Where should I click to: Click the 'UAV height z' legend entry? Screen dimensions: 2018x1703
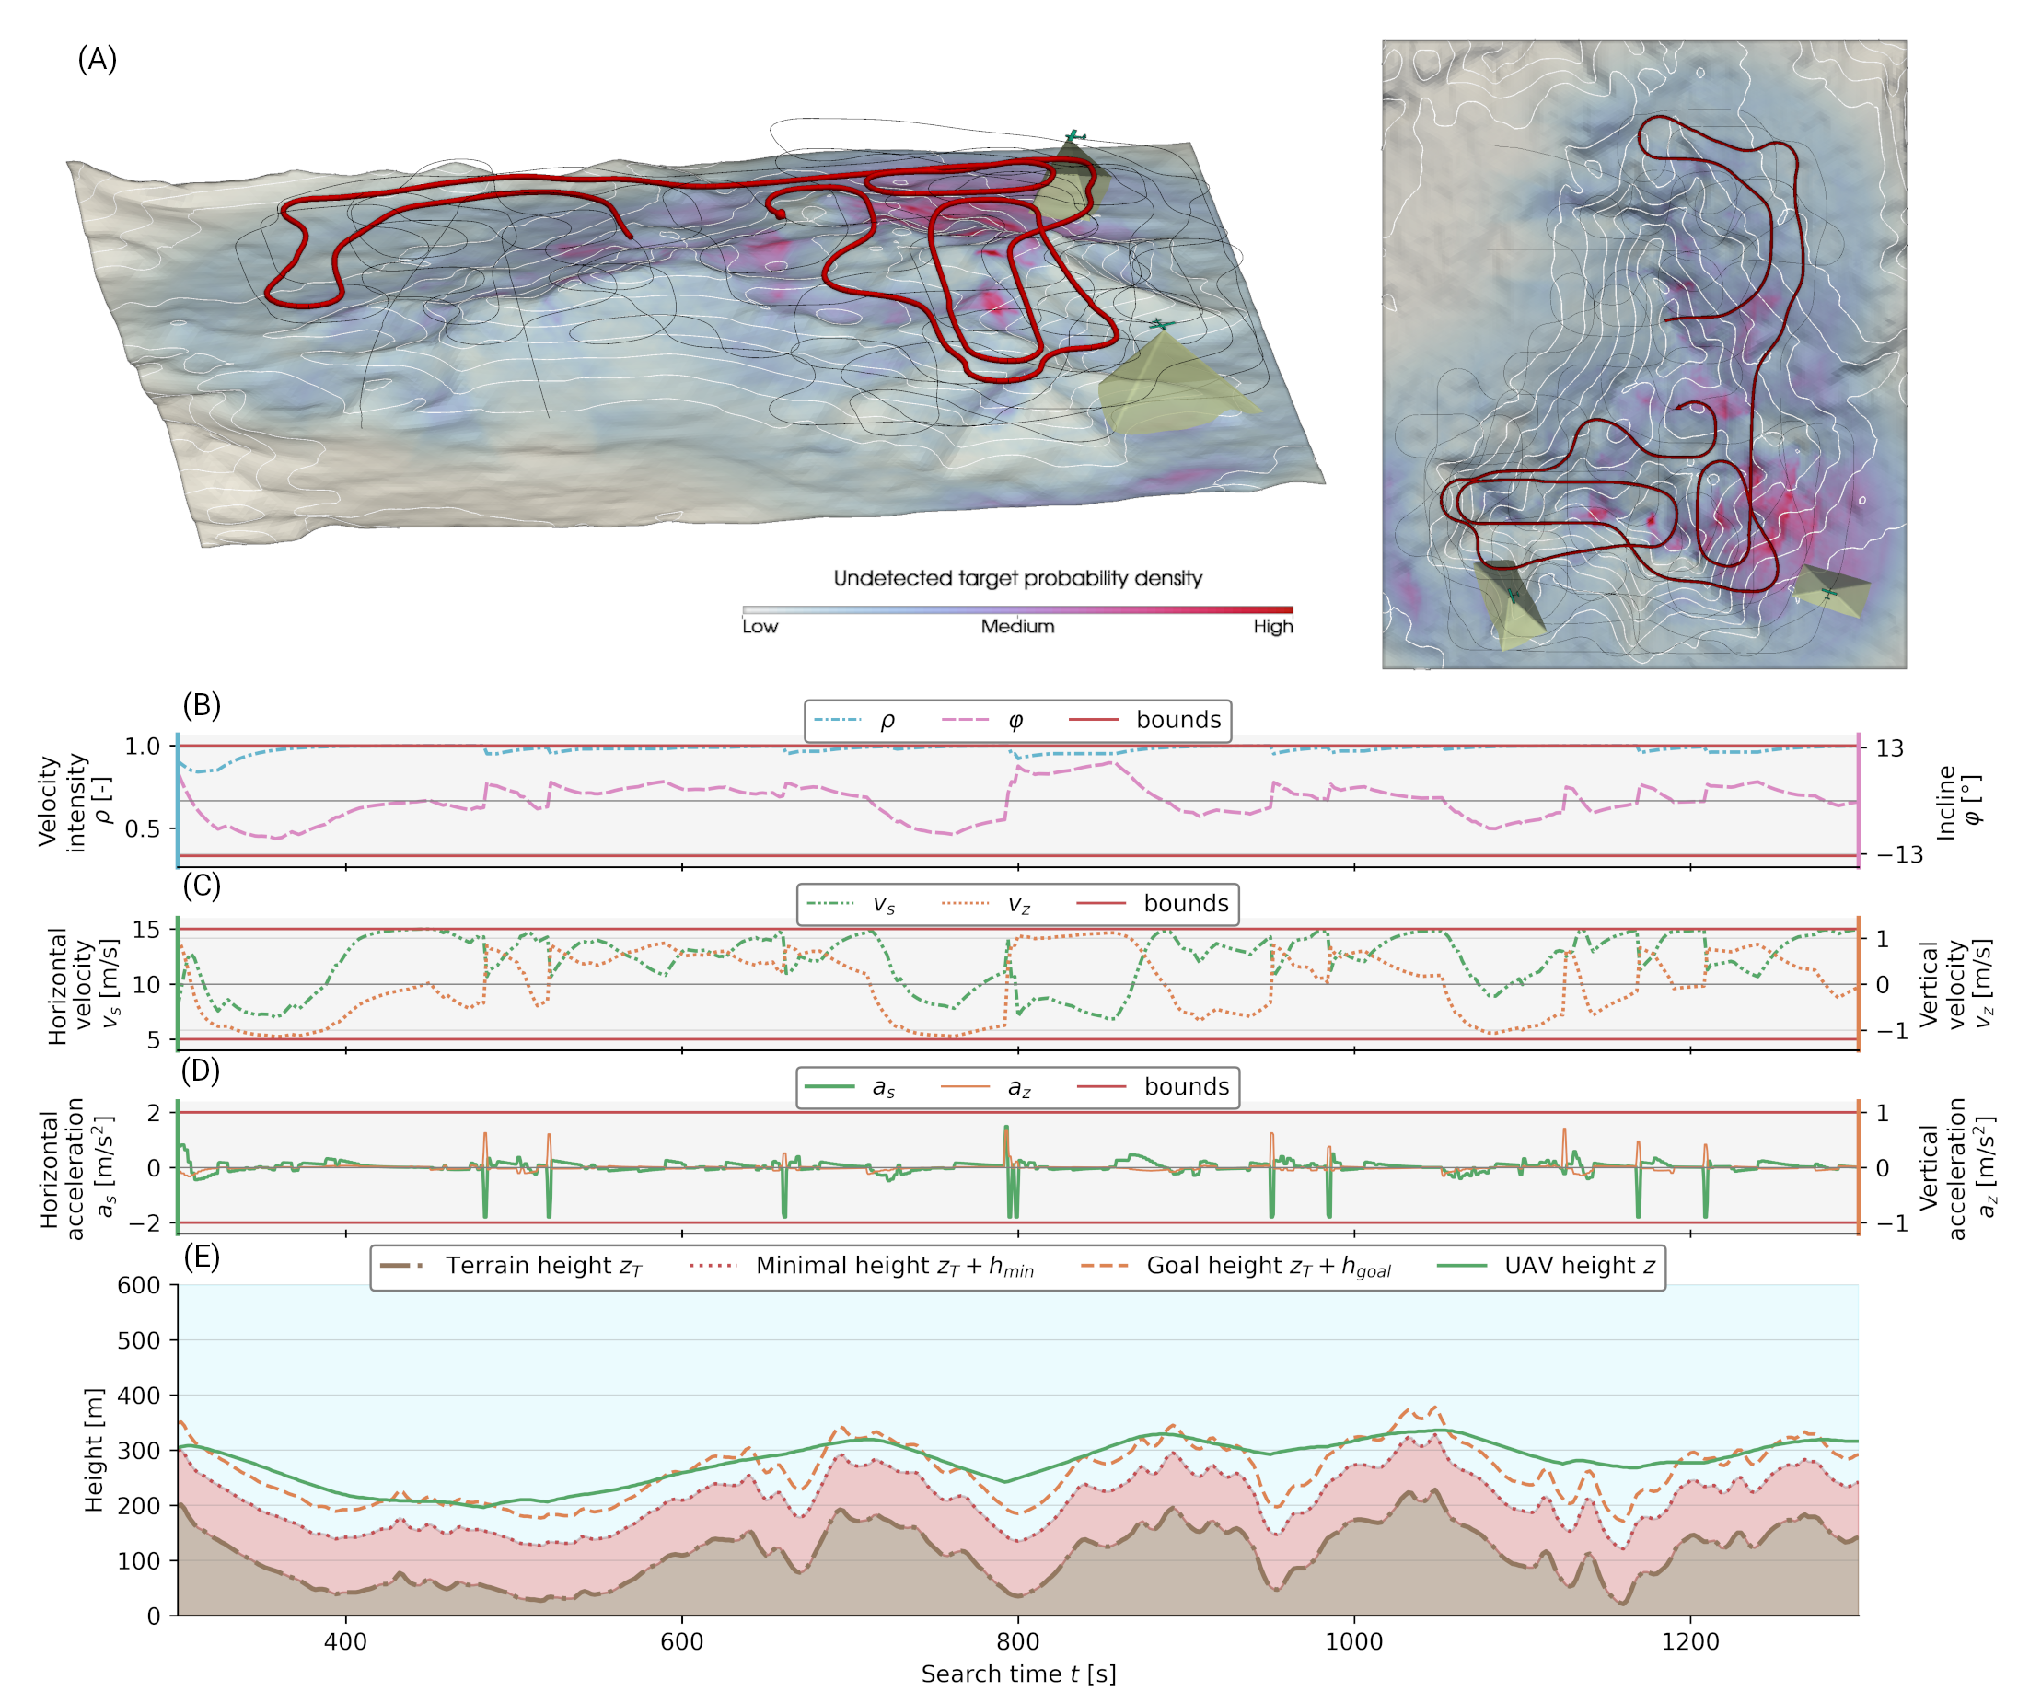click(x=1547, y=1266)
